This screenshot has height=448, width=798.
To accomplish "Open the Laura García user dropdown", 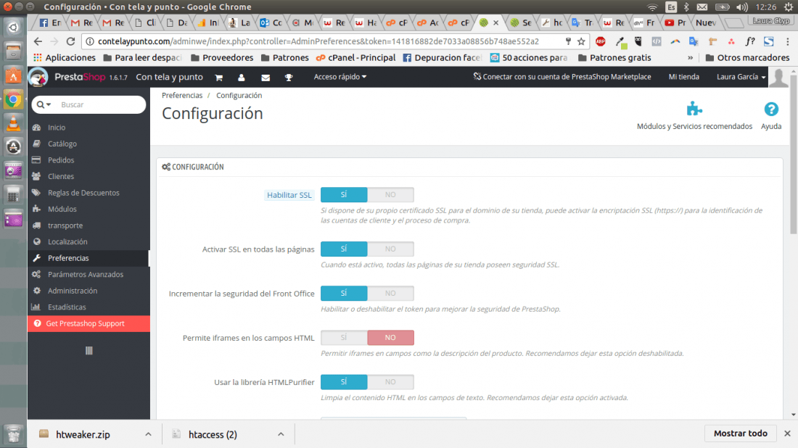I will (741, 77).
